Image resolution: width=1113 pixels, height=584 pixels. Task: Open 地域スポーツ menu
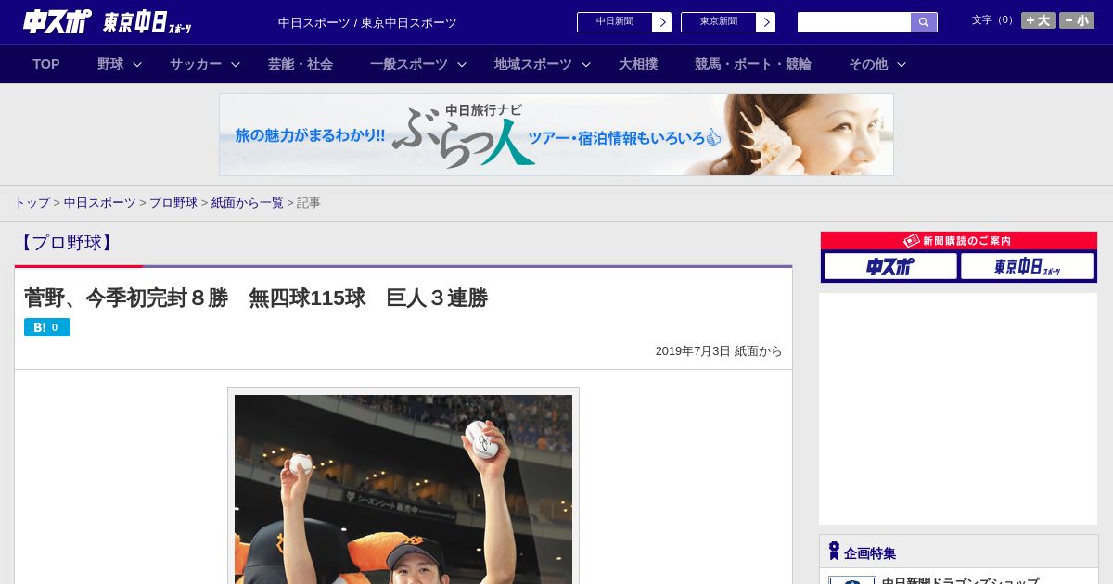(x=533, y=64)
